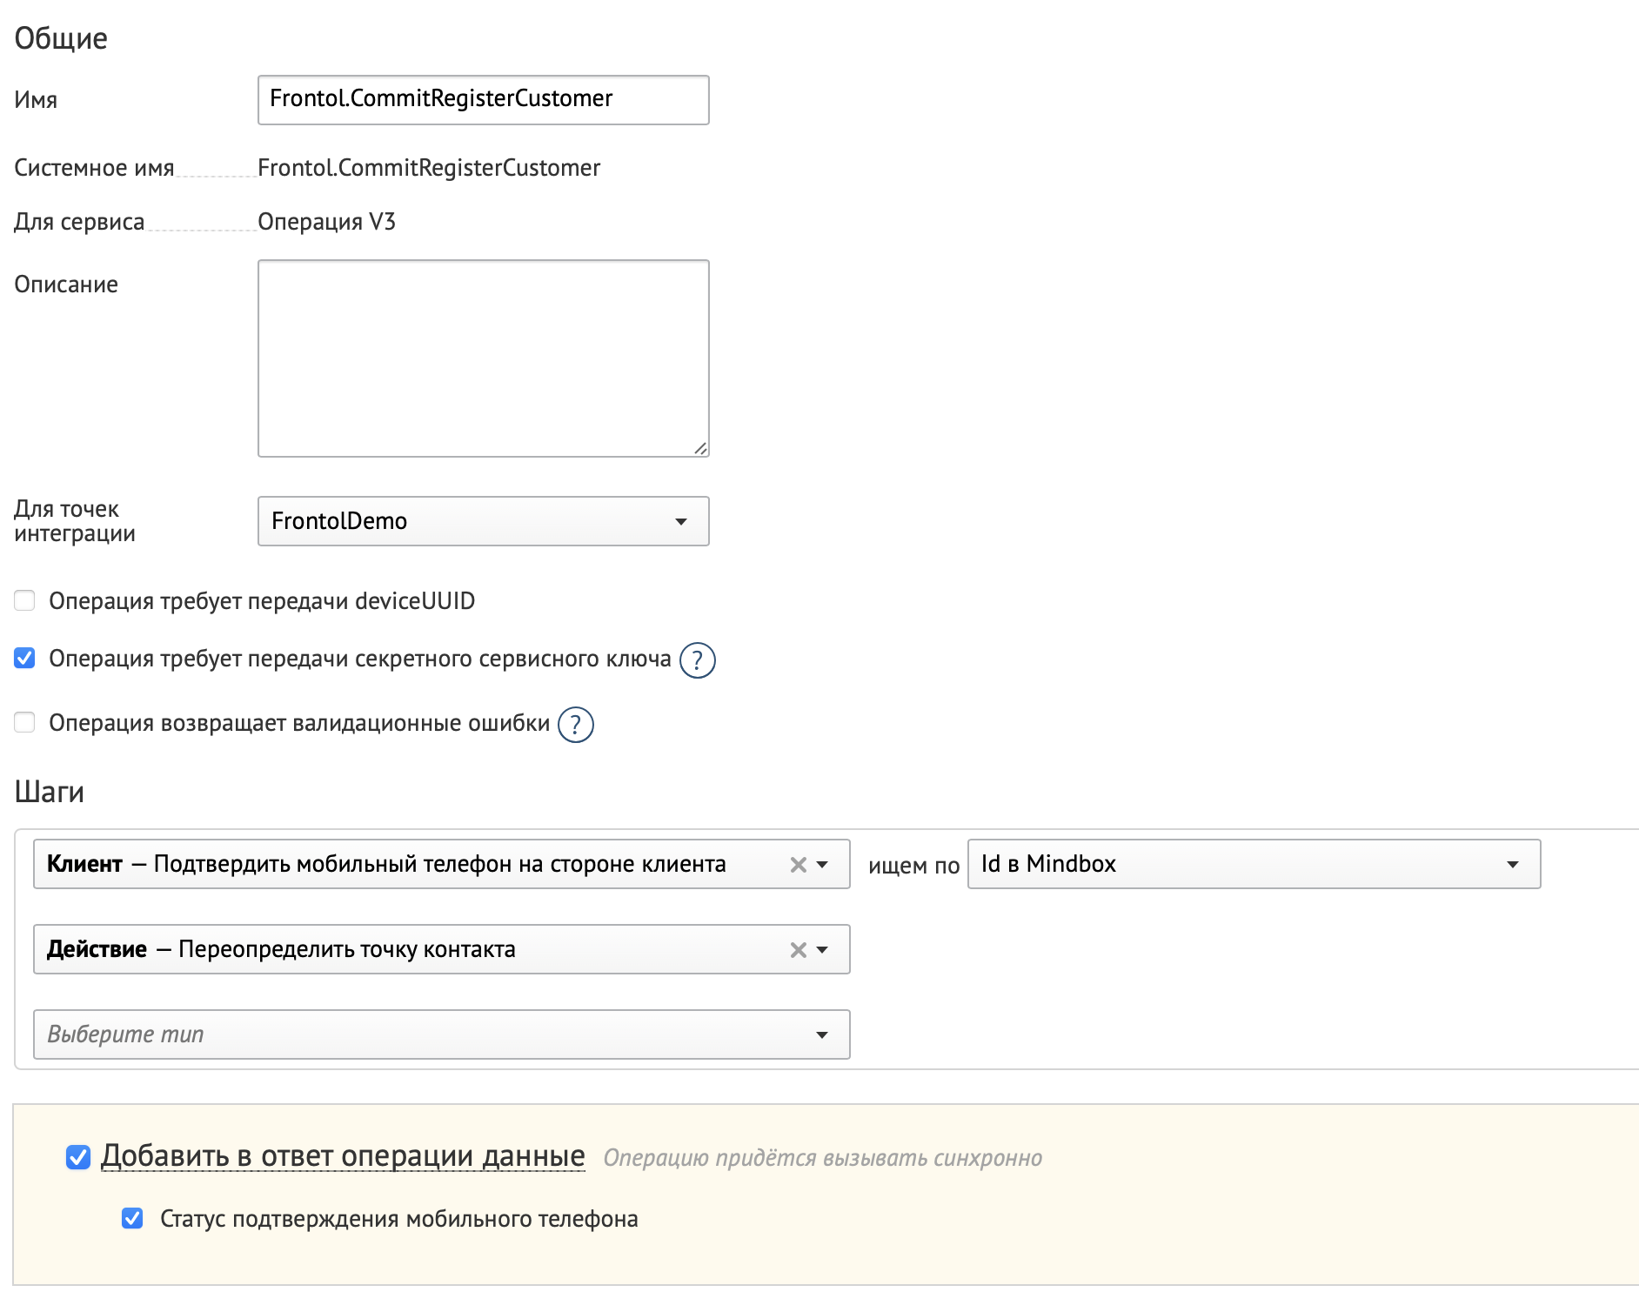Click the 'Системное имя' label
Screen dimensions: 1639x1312
(94, 168)
